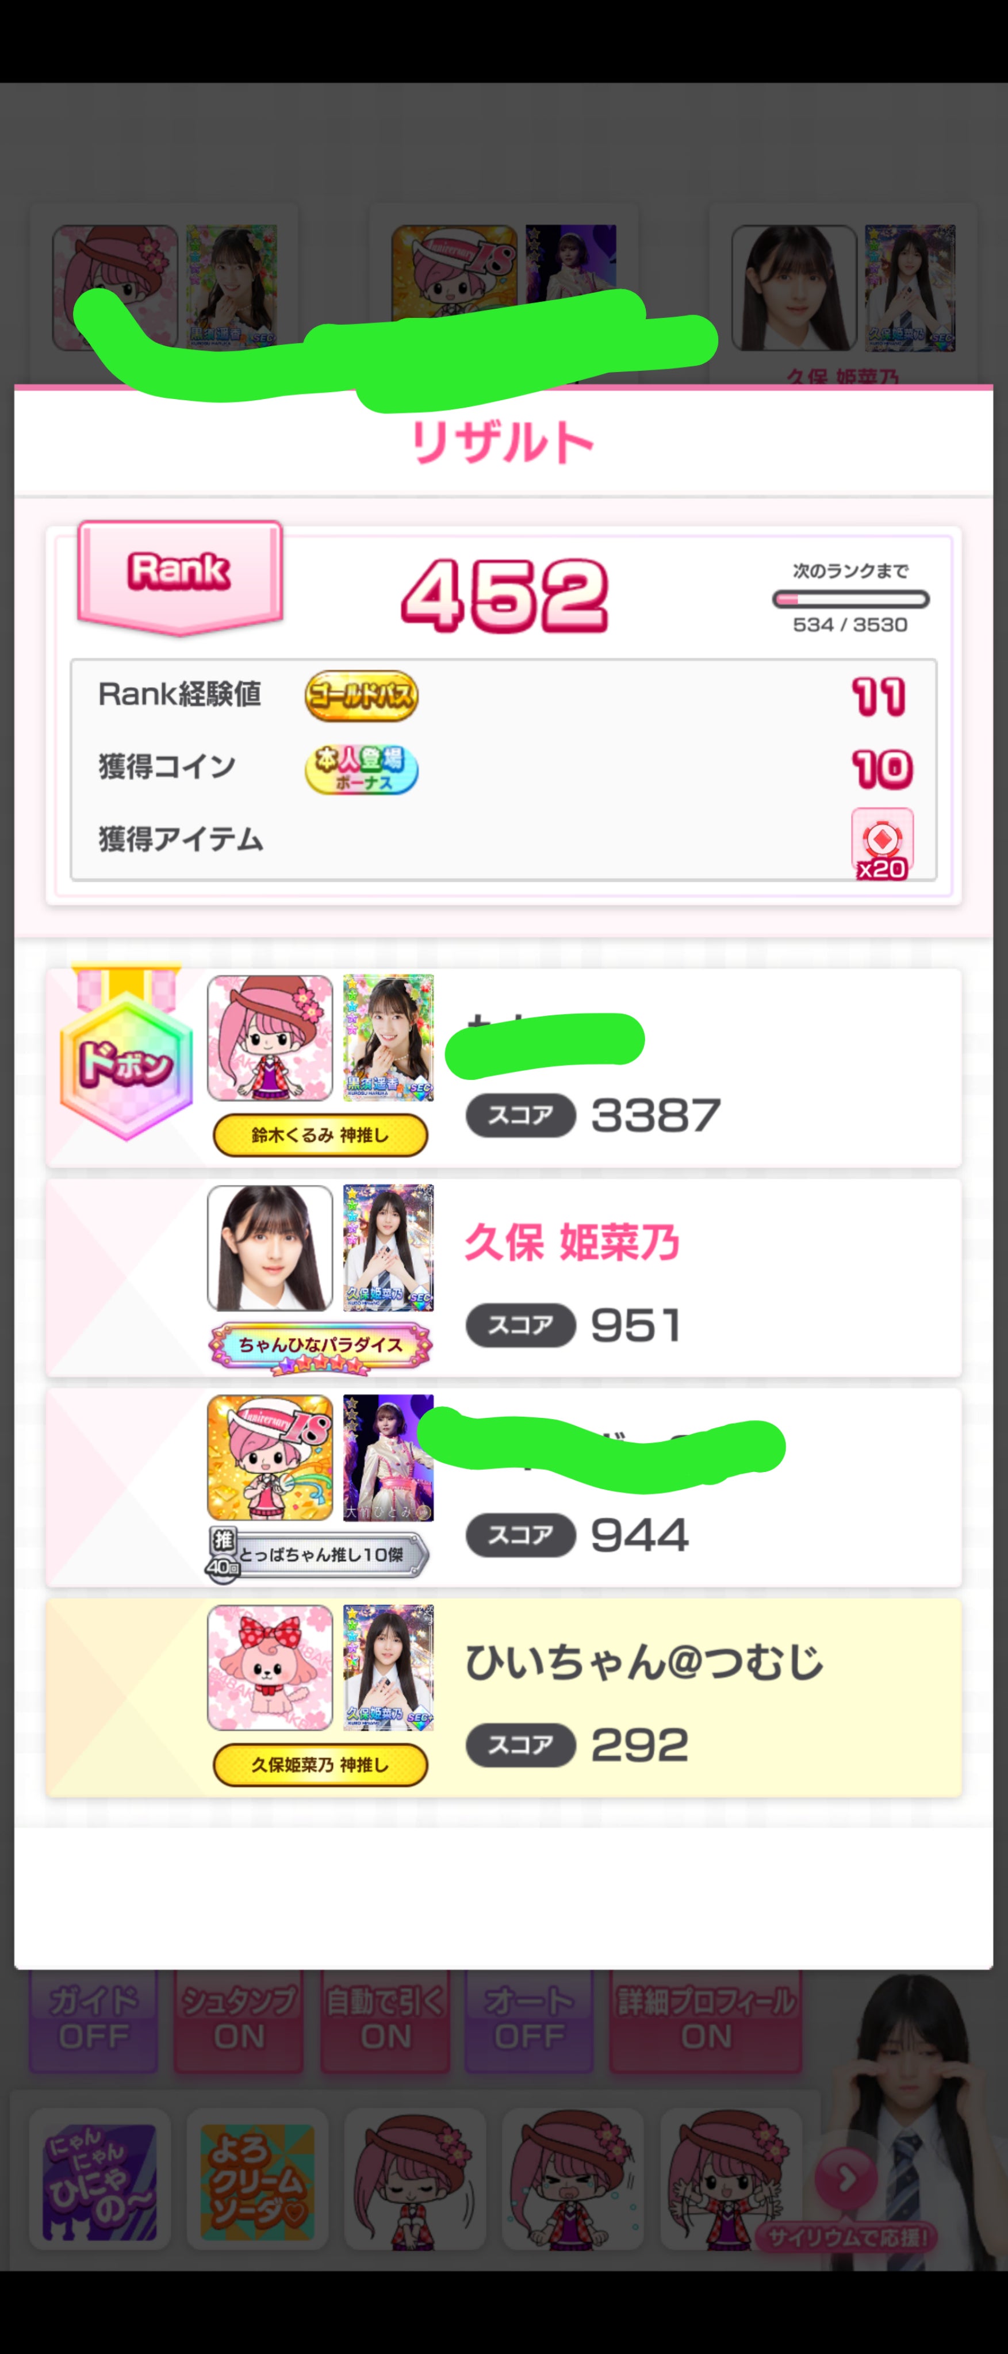Toggle the オート OFF switch
This screenshot has width=1008, height=2354.
pyautogui.click(x=529, y=2021)
